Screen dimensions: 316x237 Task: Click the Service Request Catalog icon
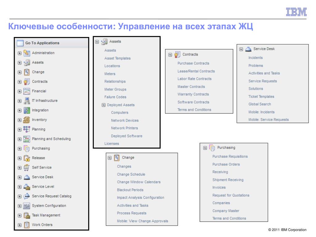(x=27, y=196)
